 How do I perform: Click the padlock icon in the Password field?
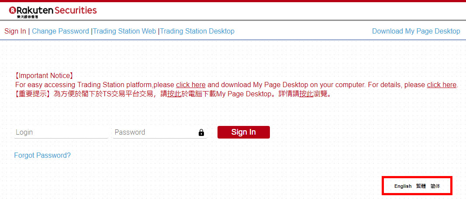201,132
